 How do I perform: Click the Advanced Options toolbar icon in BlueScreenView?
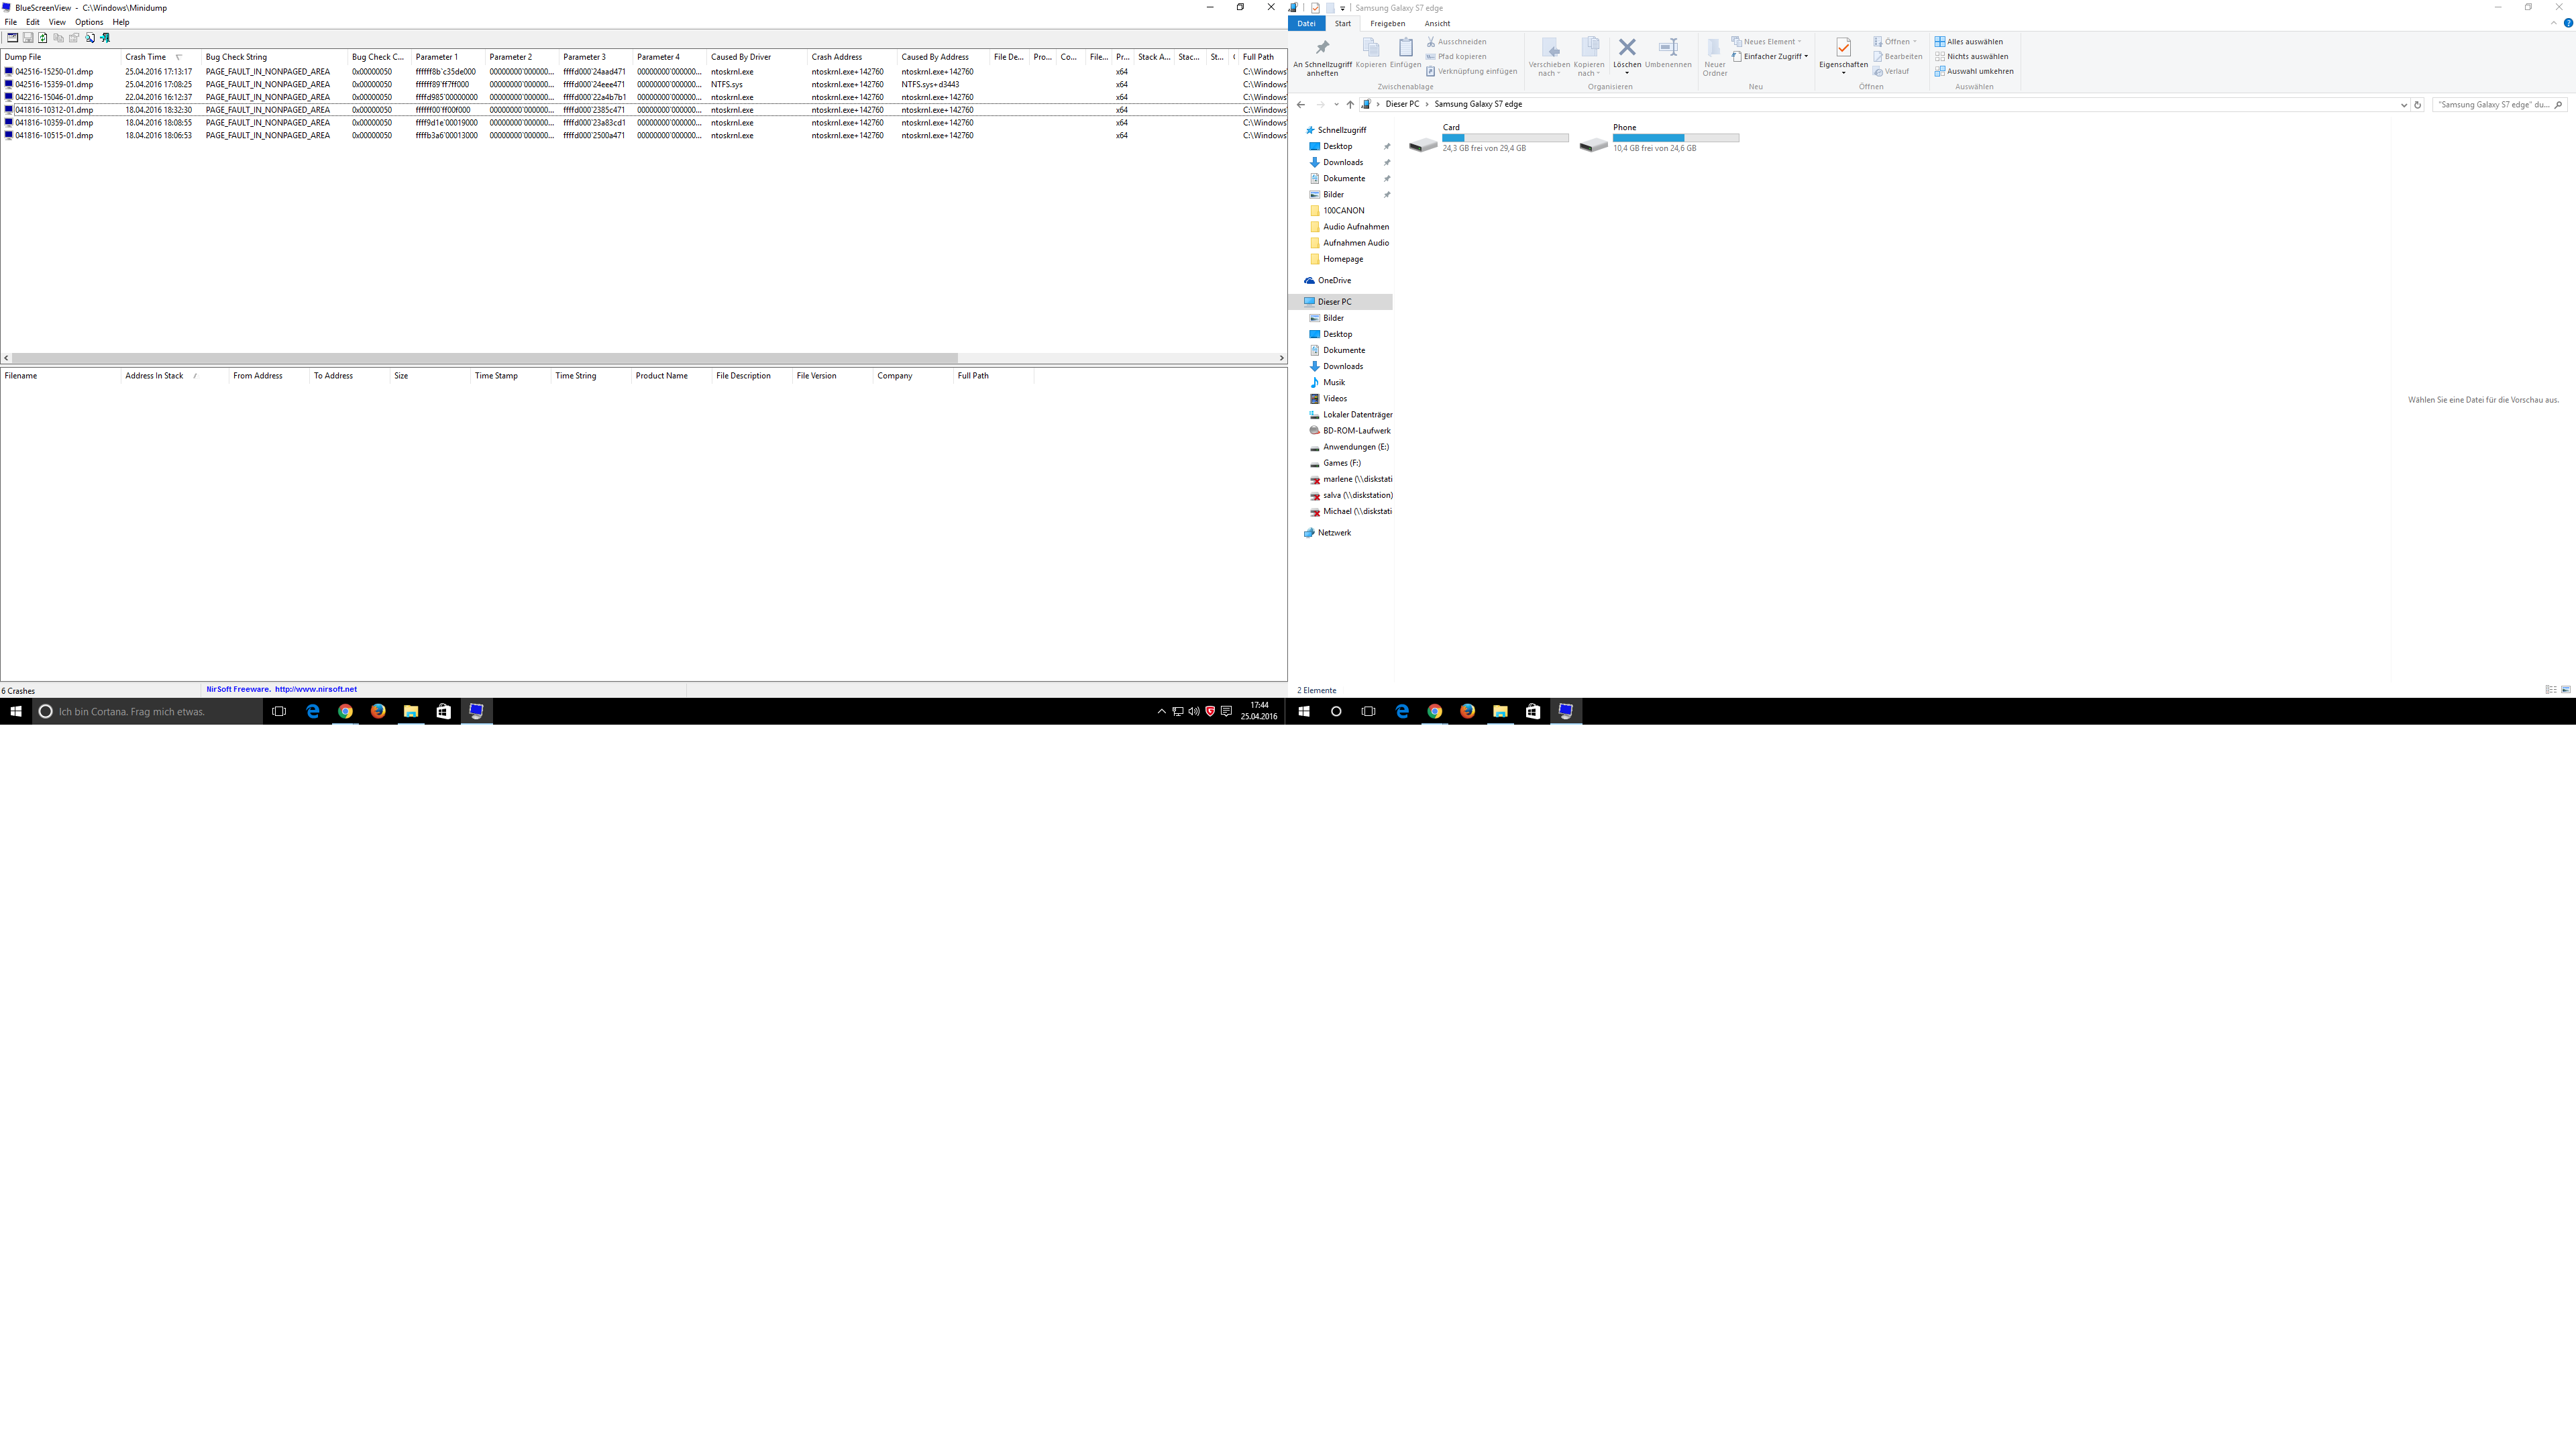pos(12,38)
